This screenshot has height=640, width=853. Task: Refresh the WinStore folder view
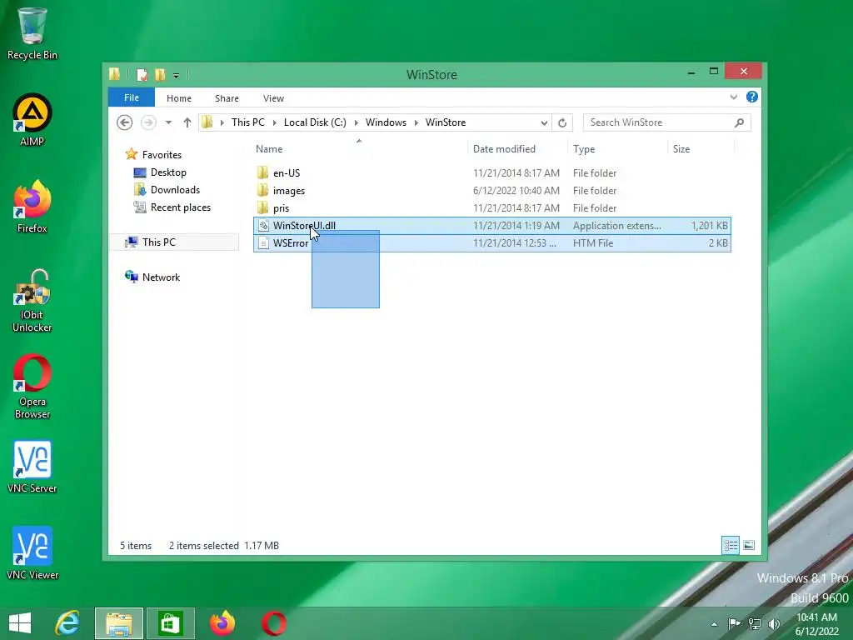point(562,122)
